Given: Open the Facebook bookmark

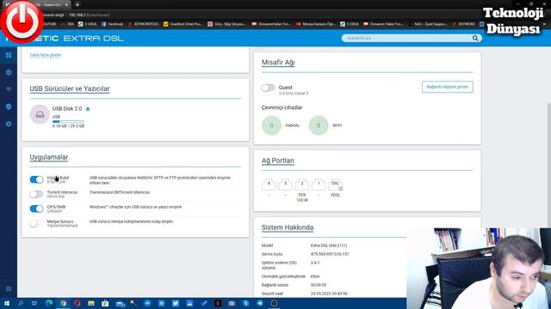Looking at the screenshot, I should click(x=113, y=24).
